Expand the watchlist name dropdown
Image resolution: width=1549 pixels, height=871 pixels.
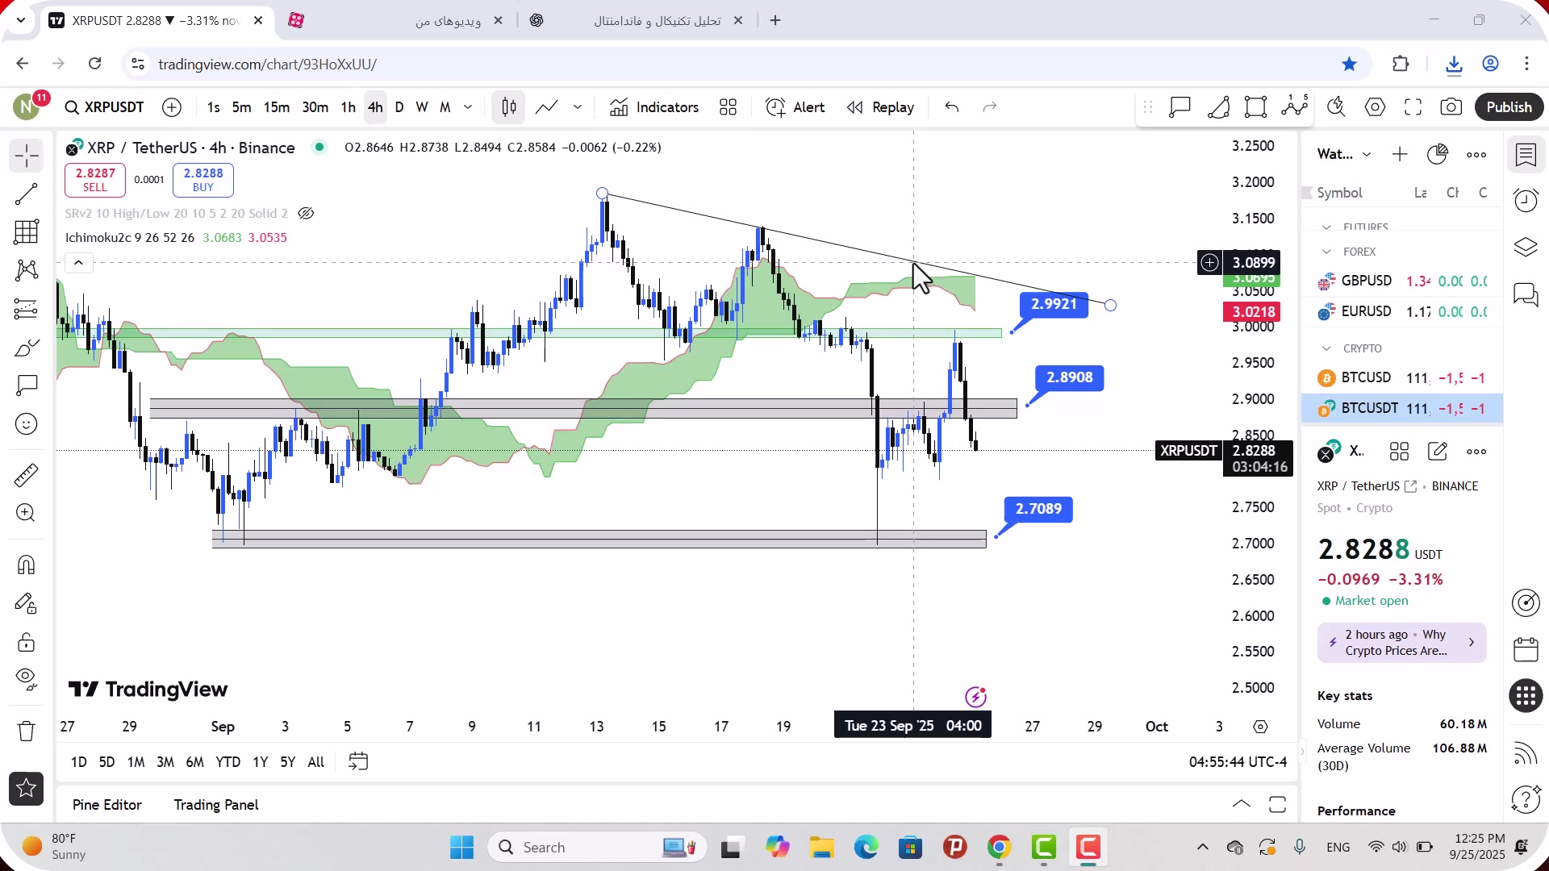[1367, 155]
